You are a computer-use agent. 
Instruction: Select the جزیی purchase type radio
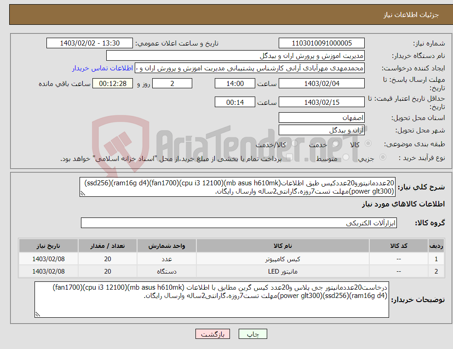coord(383,157)
